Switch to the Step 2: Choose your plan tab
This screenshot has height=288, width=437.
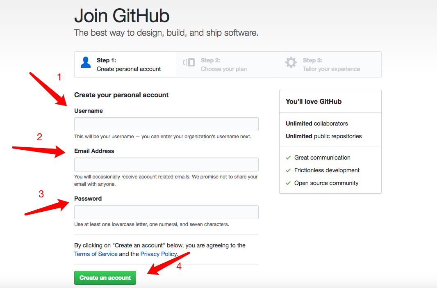point(228,64)
